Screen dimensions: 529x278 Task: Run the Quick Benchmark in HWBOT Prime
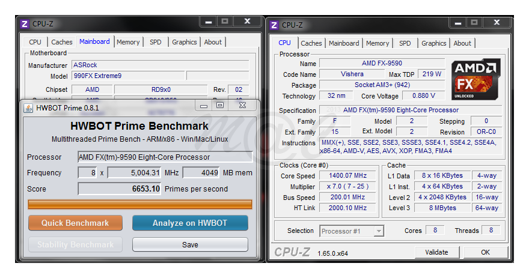coord(75,223)
